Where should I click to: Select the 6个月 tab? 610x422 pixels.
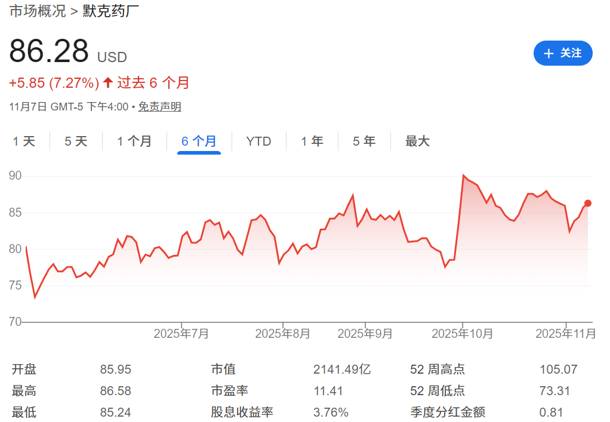click(199, 141)
